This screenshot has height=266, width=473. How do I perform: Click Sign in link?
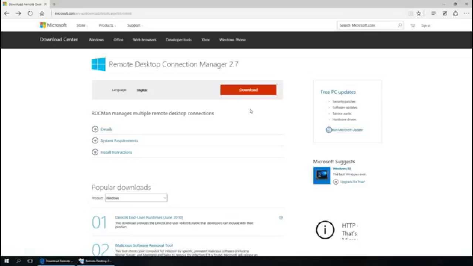pos(426,25)
